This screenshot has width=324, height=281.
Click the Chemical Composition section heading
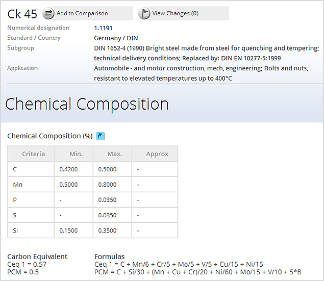[87, 104]
